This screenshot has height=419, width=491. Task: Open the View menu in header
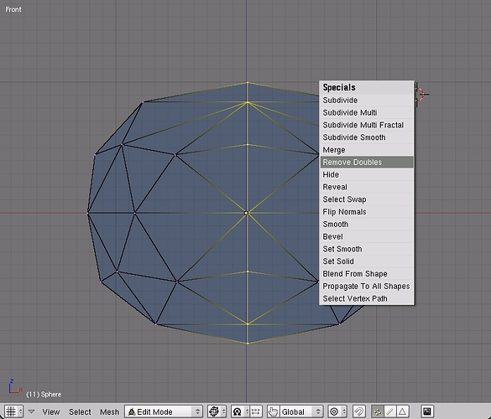[51, 411]
